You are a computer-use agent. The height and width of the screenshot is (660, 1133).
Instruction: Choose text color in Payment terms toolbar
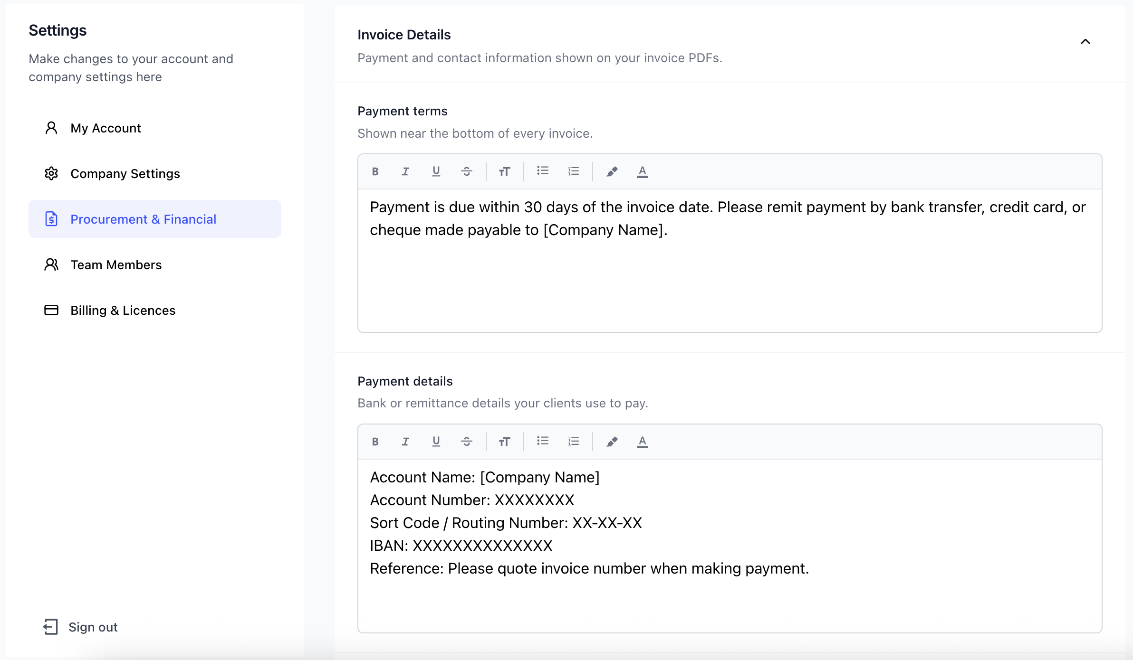click(x=642, y=171)
